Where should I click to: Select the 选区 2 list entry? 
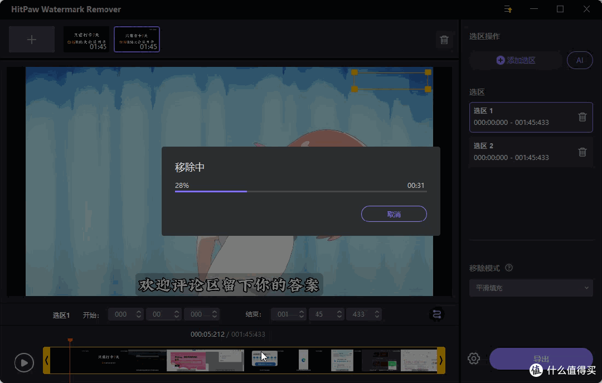pyautogui.click(x=531, y=152)
